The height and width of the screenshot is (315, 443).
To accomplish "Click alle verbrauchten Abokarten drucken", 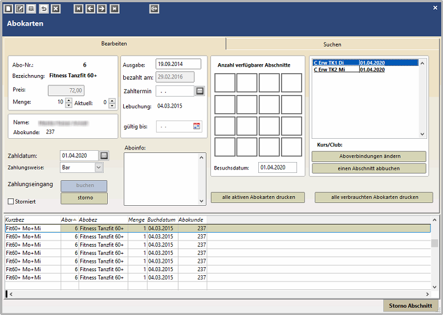I will pos(374,197).
